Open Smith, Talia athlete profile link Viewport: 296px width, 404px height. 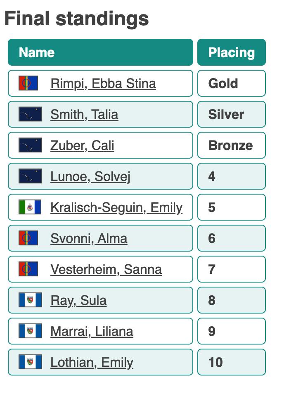[84, 114]
